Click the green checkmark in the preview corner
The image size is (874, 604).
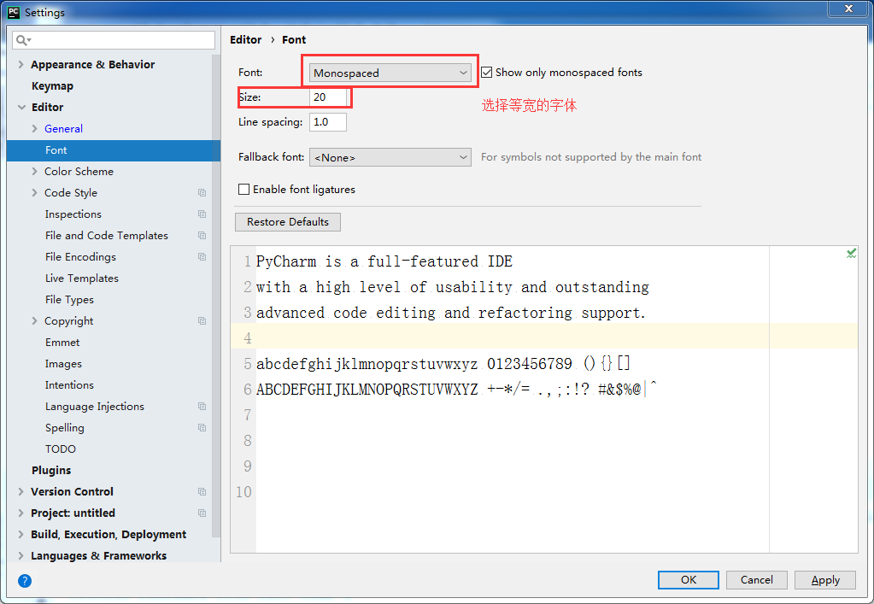[851, 254]
